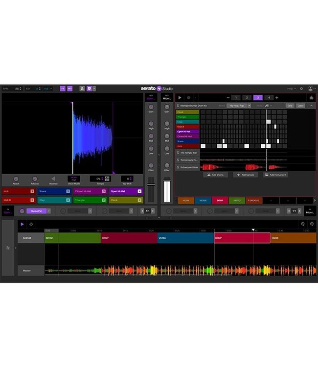Click the library icon in top toolbar
The height and width of the screenshot is (367, 318).
pos(82,89)
